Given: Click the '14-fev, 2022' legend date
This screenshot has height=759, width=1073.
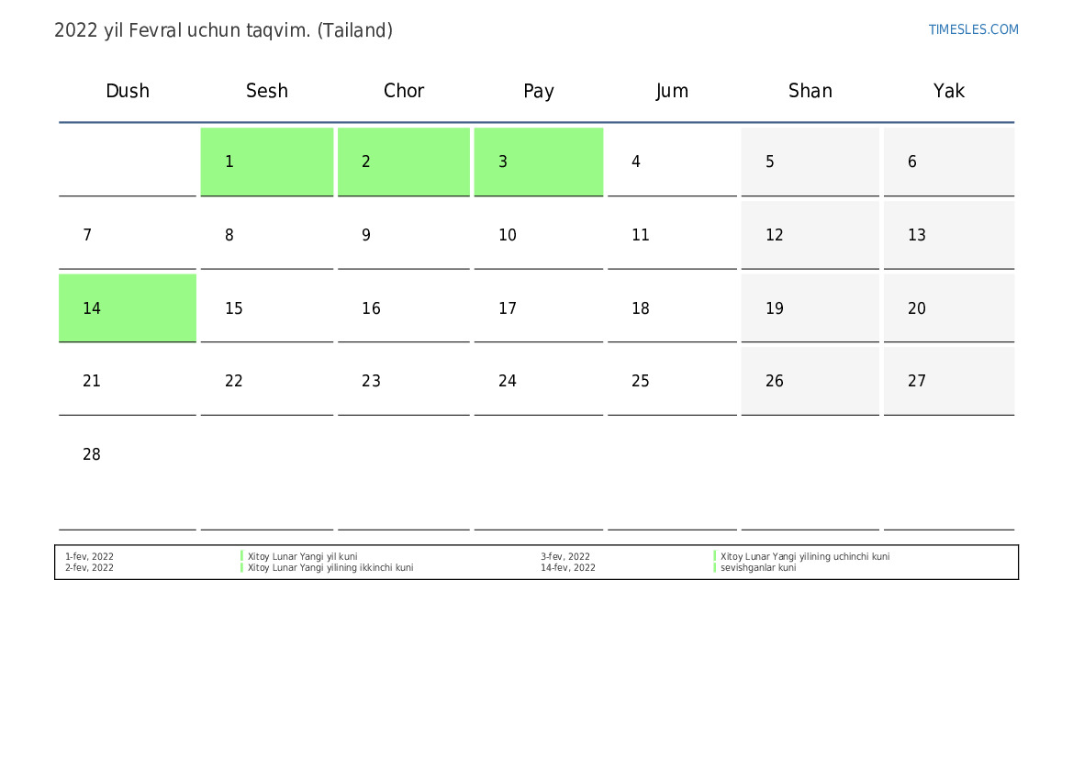Looking at the screenshot, I should (567, 568).
